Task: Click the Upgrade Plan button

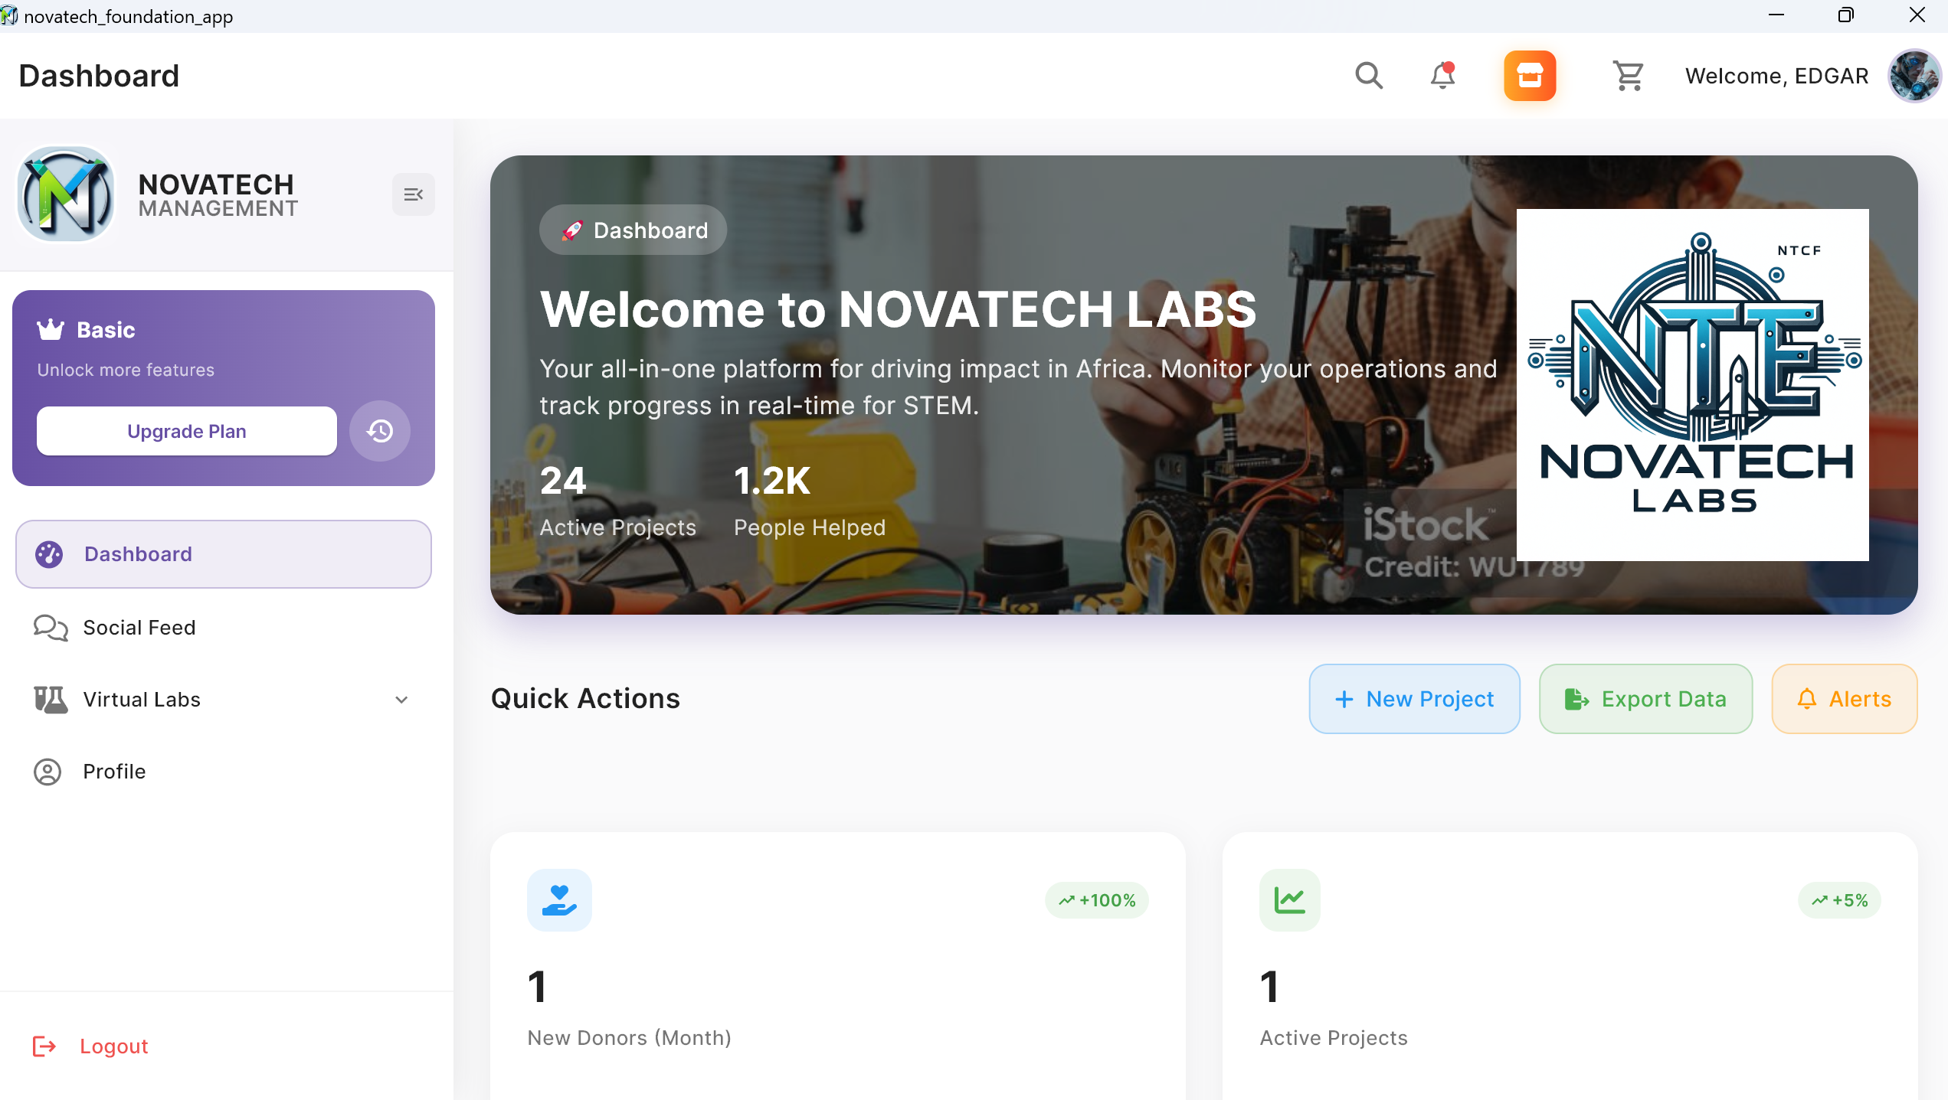Action: pos(186,431)
